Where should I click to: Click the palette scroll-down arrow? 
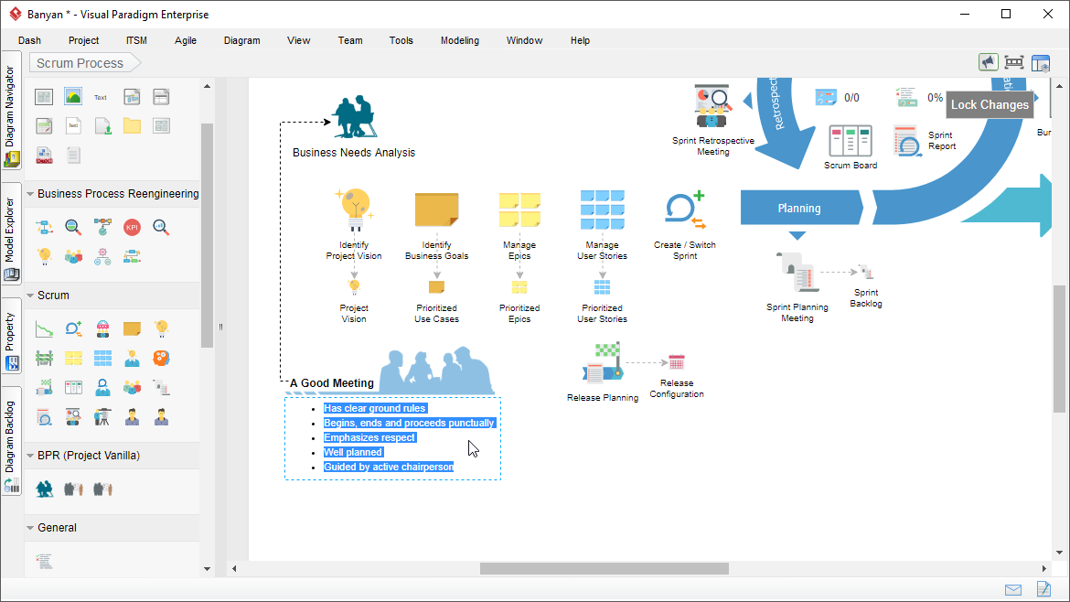pyautogui.click(x=208, y=568)
